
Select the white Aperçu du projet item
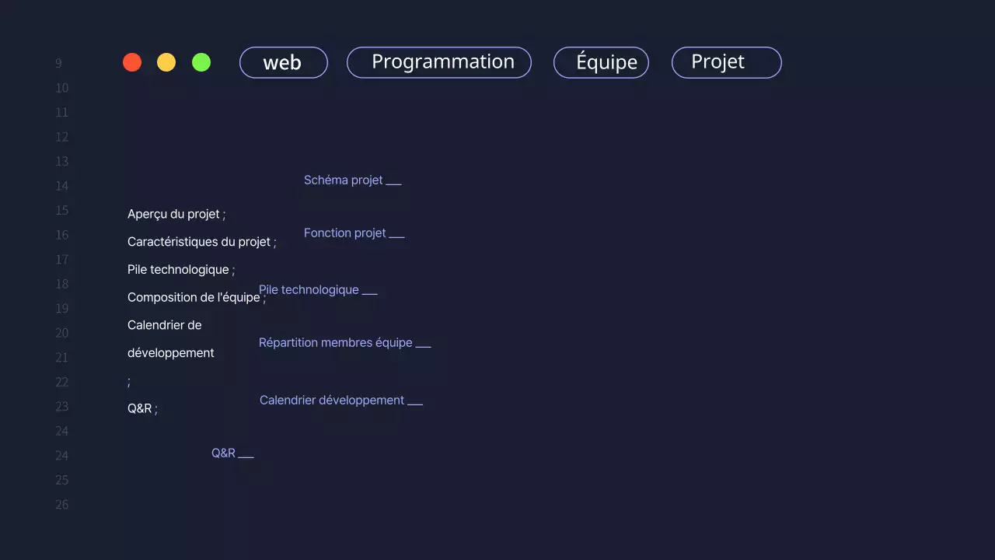coord(176,215)
